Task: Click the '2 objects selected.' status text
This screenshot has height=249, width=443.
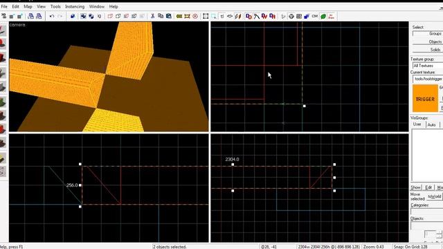Action: pos(170,247)
